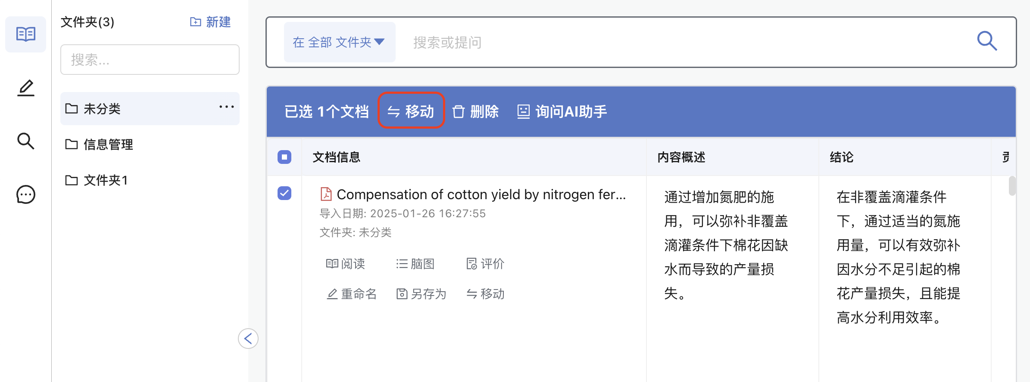Open the chat bubble icon in sidebar

click(26, 194)
